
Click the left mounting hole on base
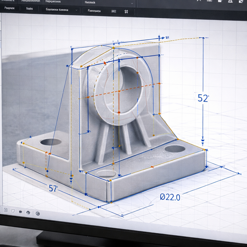tap(51, 142)
